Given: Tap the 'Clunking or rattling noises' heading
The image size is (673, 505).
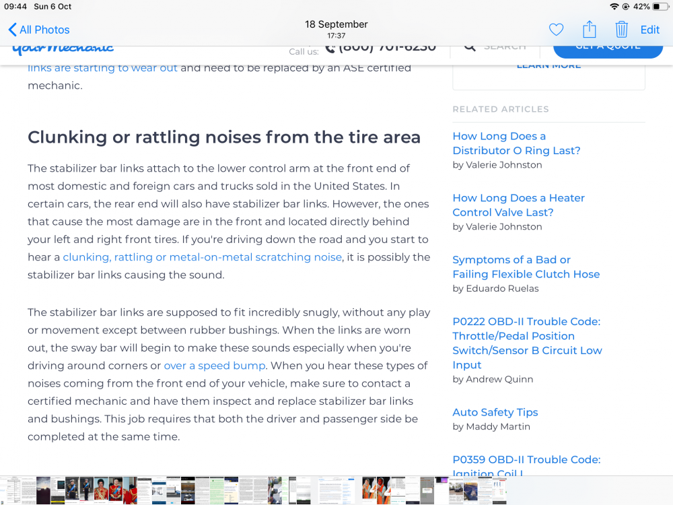Looking at the screenshot, I should coord(223,137).
